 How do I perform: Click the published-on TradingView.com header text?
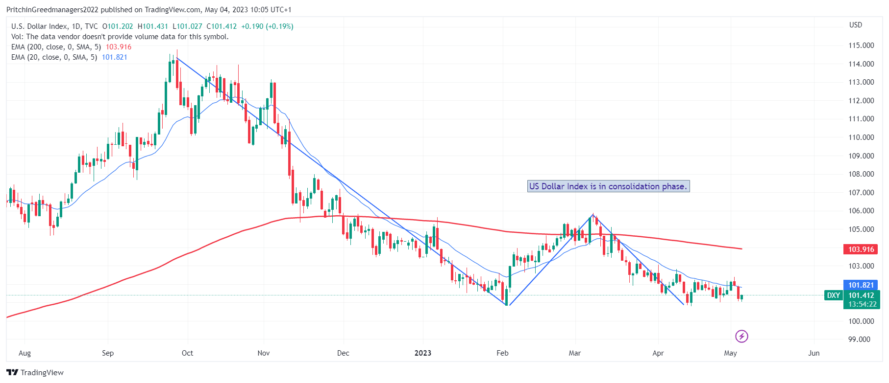149,10
